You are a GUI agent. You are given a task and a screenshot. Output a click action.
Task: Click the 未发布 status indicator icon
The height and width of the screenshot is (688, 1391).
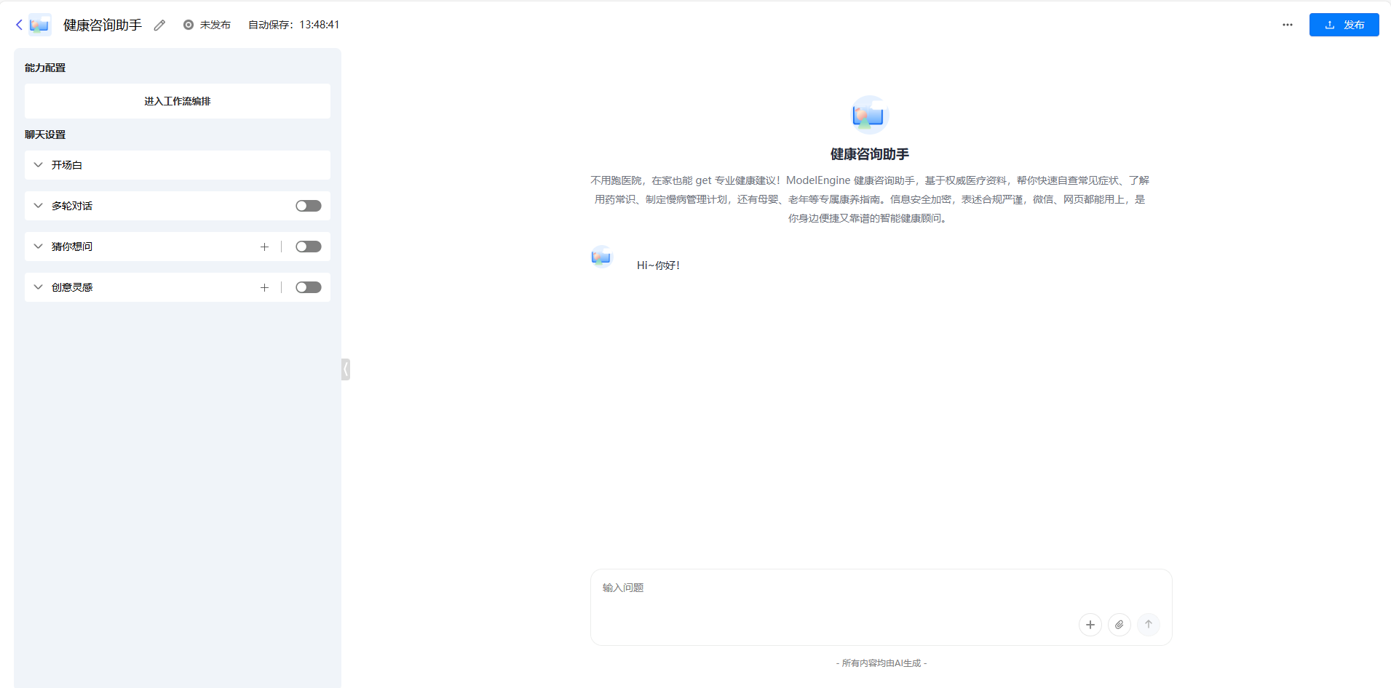tap(189, 24)
